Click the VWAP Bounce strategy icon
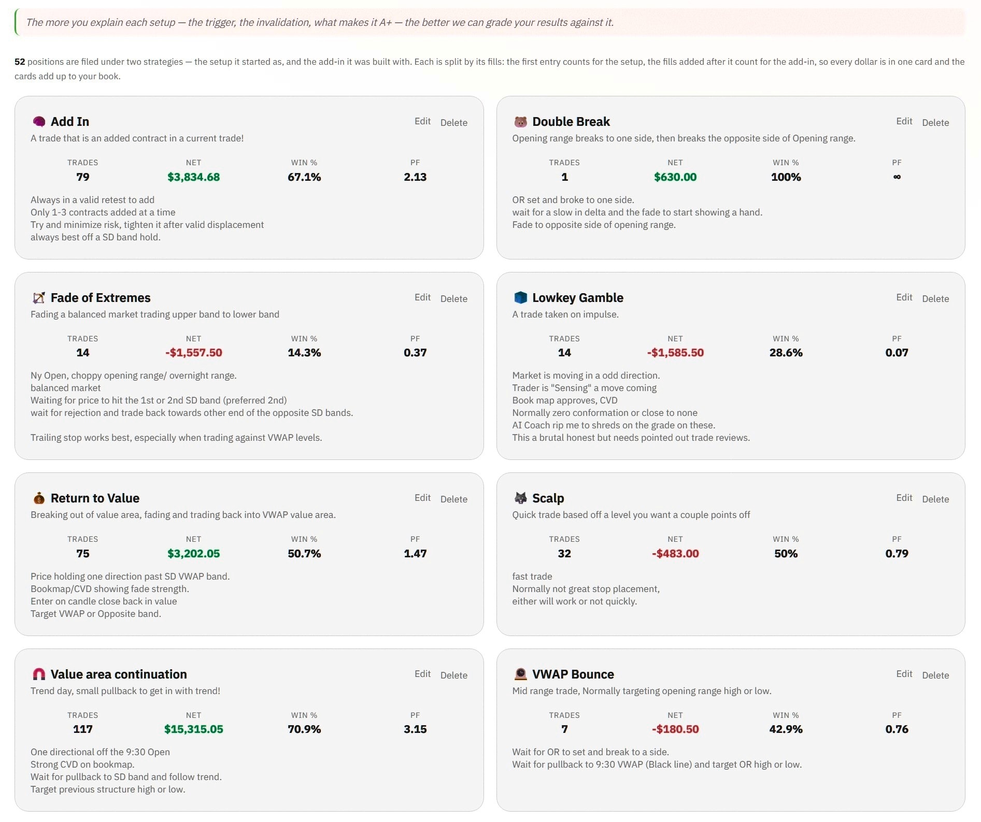This screenshot has height=822, width=981. point(520,674)
